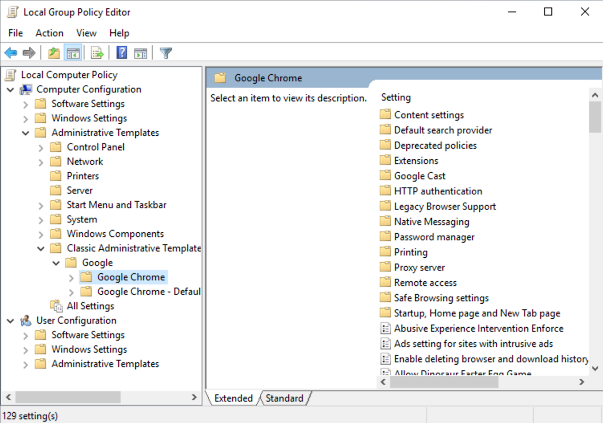603x423 pixels.
Task: Click the Proxy server folder icon
Action: click(x=385, y=267)
